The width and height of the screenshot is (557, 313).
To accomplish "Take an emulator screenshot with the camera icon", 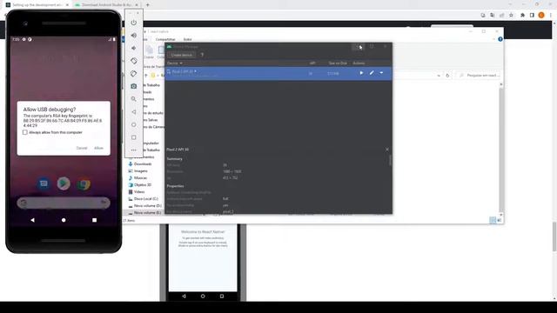I will click(x=133, y=86).
